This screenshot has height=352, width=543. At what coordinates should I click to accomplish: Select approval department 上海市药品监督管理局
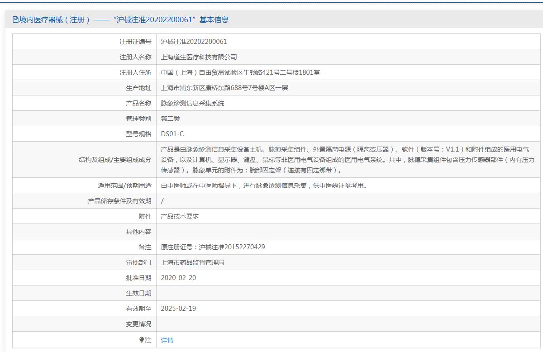pyautogui.click(x=193, y=262)
